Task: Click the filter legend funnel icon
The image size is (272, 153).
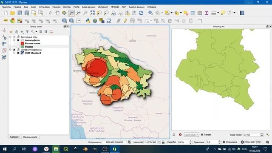Action: click(x=27, y=31)
